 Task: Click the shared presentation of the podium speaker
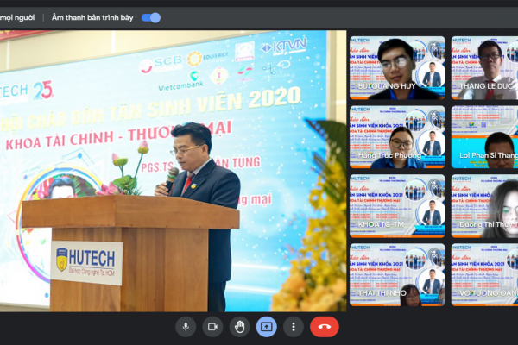point(174,171)
